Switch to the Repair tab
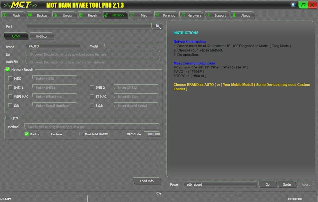The height and width of the screenshot is (202, 318). [x=89, y=15]
